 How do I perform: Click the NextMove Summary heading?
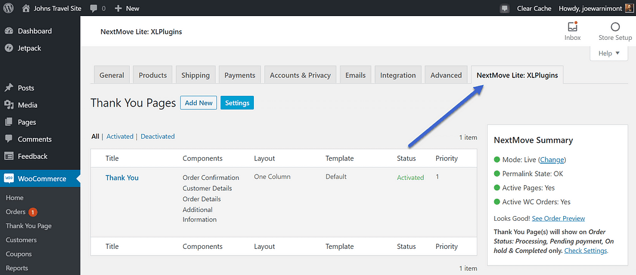pyautogui.click(x=533, y=140)
